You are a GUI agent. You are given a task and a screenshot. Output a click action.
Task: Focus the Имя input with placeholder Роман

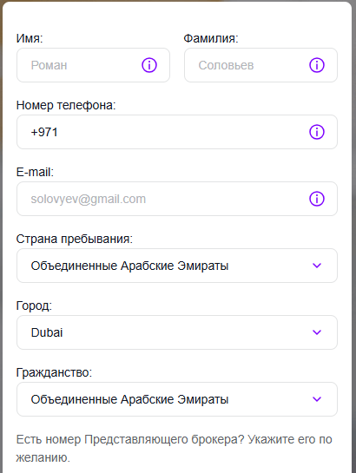[93, 65]
